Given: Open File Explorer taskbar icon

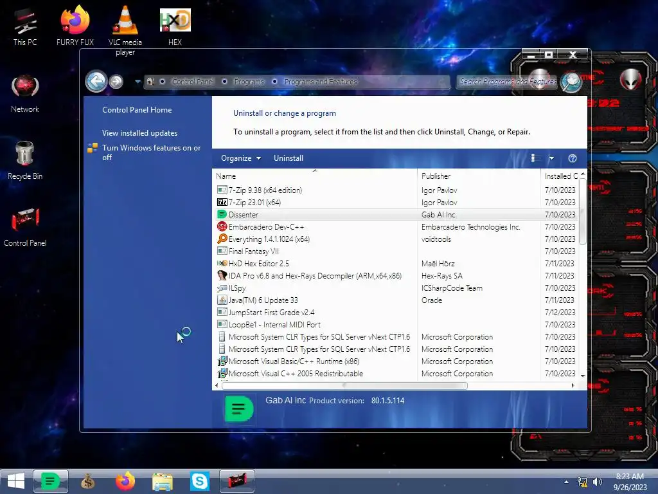Looking at the screenshot, I should click(163, 481).
